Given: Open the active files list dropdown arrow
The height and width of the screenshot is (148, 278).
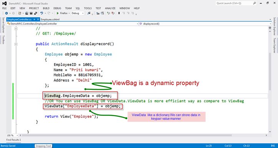Looking at the screenshot, I should tap(270, 20).
